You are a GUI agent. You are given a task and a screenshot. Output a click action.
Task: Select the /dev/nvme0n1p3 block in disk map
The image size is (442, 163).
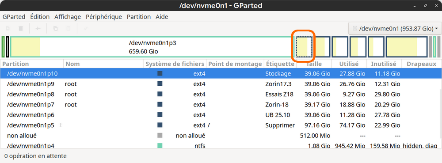pos(152,47)
